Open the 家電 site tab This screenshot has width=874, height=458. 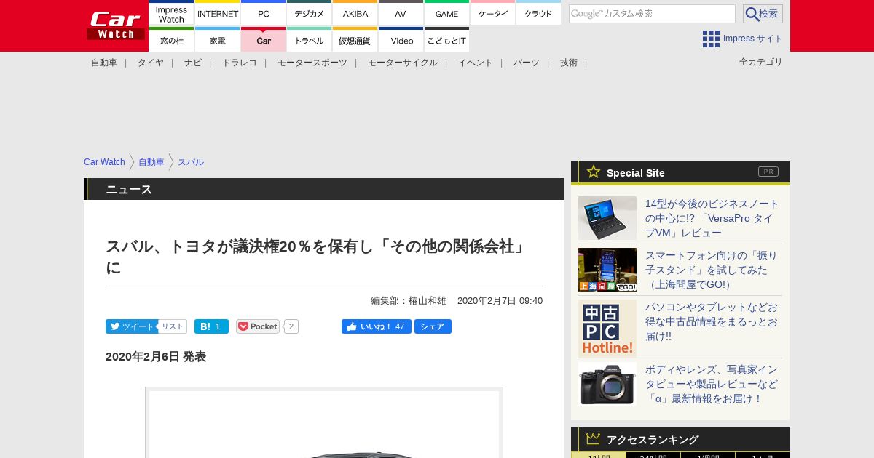click(218, 40)
